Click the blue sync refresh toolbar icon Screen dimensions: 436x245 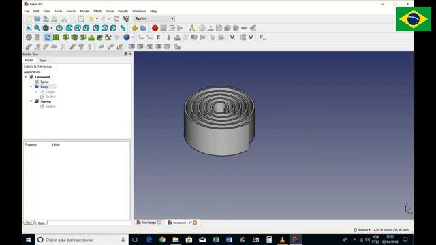47,37
